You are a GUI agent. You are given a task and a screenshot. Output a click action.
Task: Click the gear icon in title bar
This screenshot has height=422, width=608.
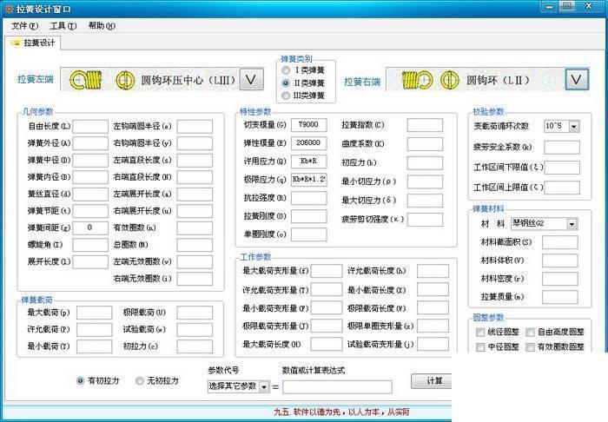click(9, 9)
